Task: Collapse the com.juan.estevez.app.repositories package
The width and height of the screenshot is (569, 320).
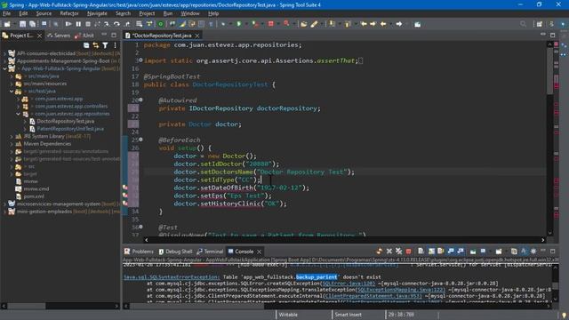Action: click(18, 114)
